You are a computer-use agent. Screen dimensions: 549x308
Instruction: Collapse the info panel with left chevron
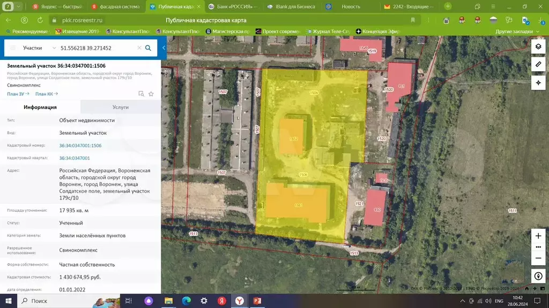(x=164, y=48)
